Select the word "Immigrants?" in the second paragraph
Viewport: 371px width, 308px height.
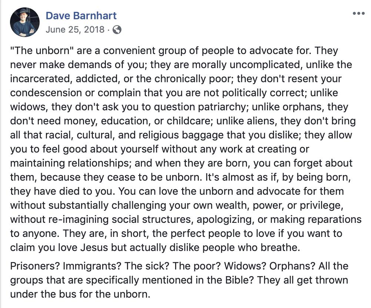tap(92, 266)
